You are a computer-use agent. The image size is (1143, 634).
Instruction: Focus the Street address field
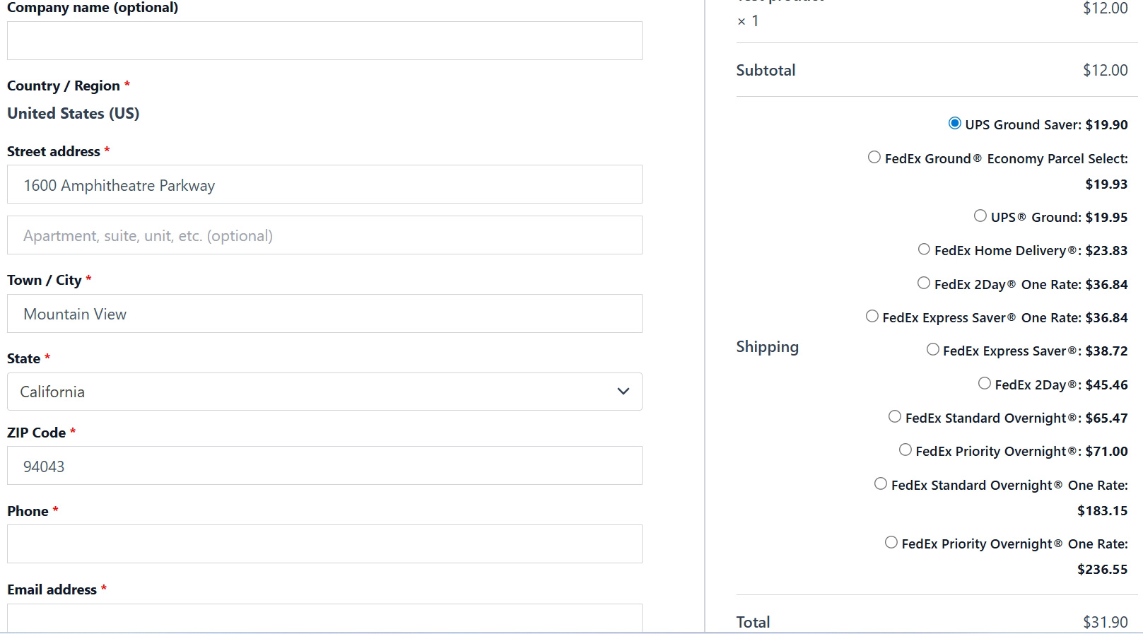tap(324, 184)
